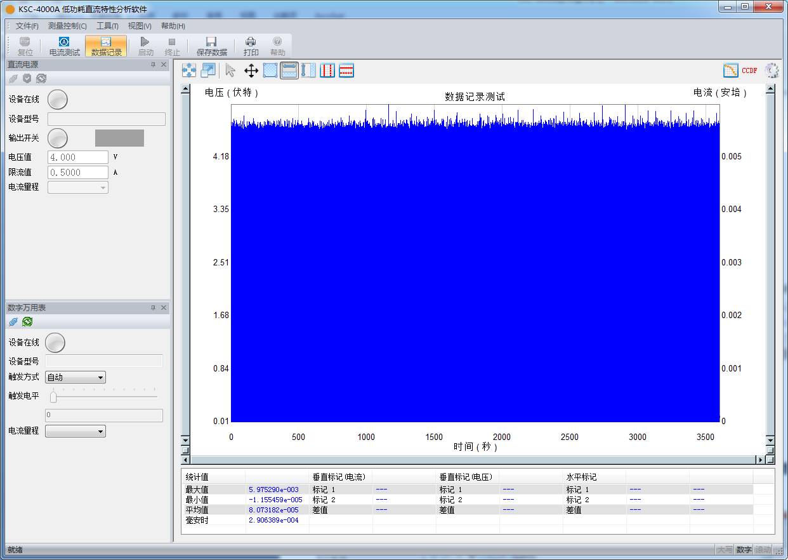Open the 帮助(H) menu
This screenshot has height=560, width=788.
pos(173,26)
